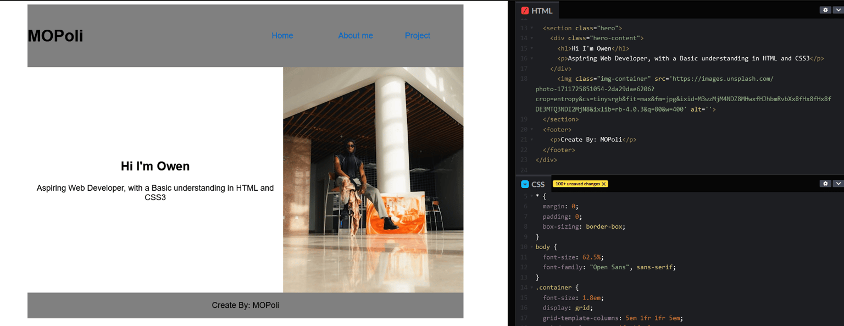Screen dimensions: 844x326
Task: Click the 'margin: 0;' CSS line
Action: coord(560,207)
